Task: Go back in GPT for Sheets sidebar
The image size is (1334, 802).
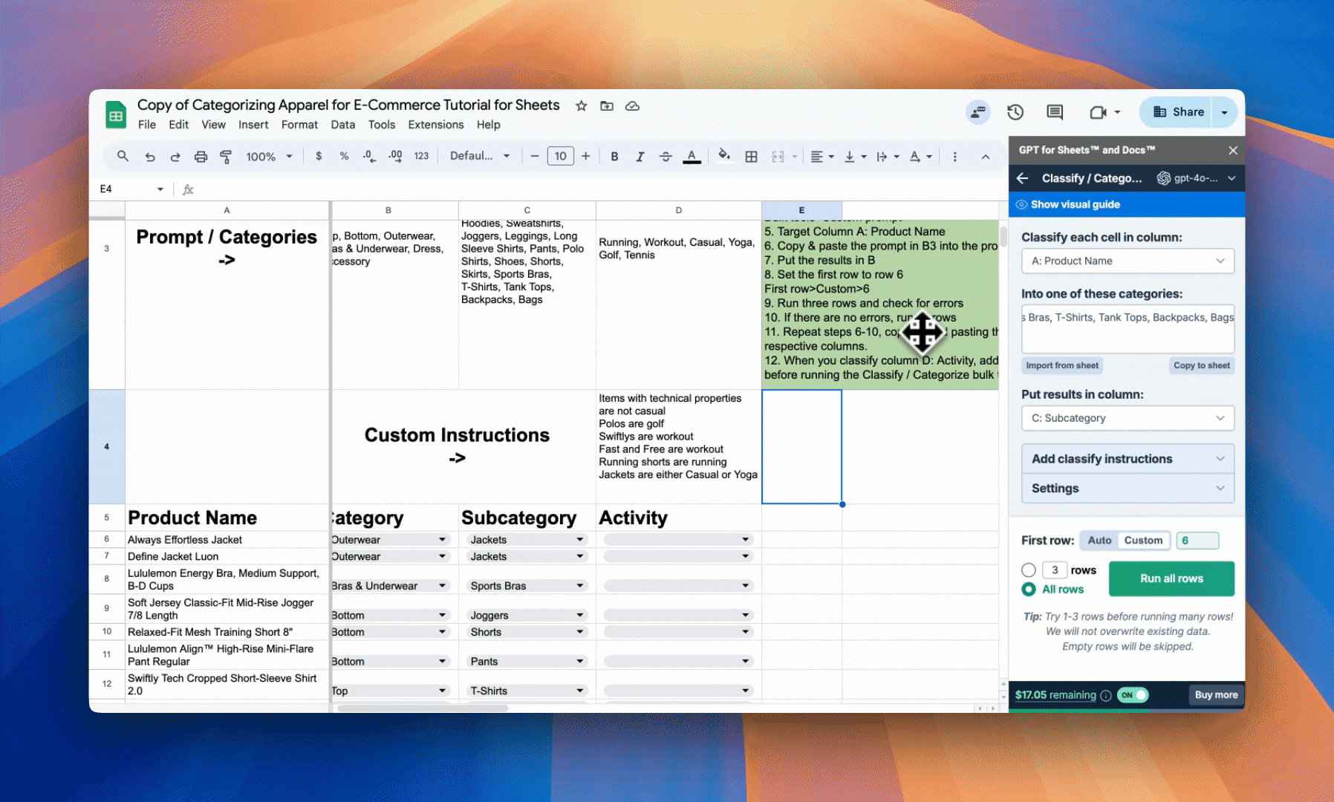Action: pos(1023,178)
